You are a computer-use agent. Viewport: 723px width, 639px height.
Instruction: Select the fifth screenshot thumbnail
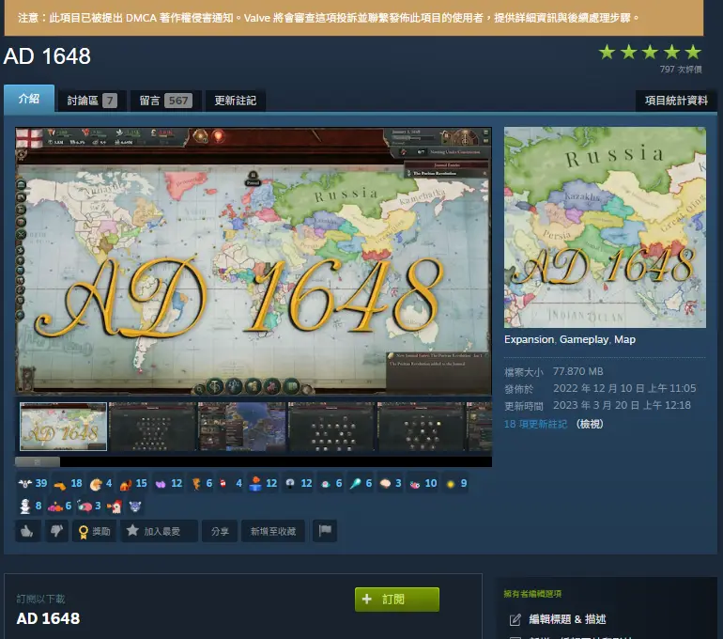421,427
